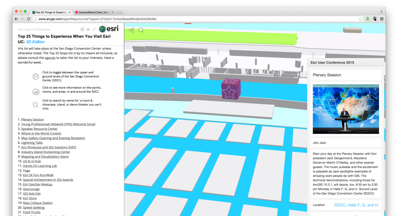Reload the page with the refresh icon

[28, 19]
